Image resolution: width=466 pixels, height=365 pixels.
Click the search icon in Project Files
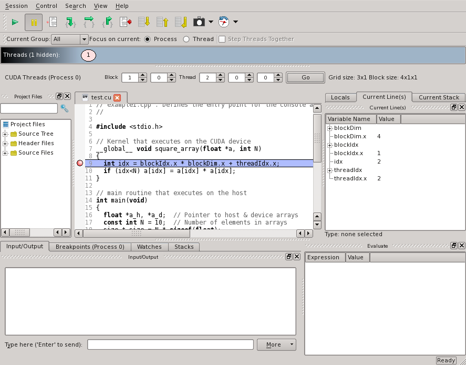point(65,108)
